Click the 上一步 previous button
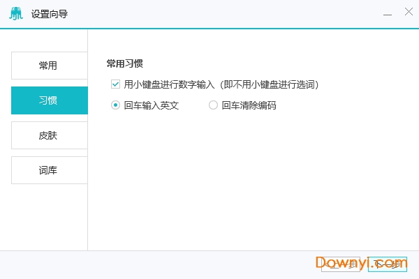 coord(342,264)
